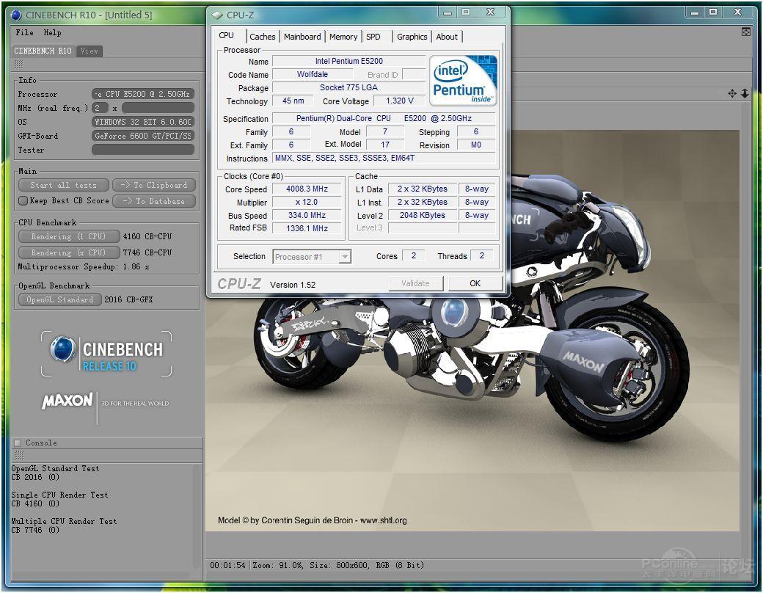The width and height of the screenshot is (763, 593).
Task: Switch to the Caches tab in CPU-Z
Action: [x=263, y=37]
